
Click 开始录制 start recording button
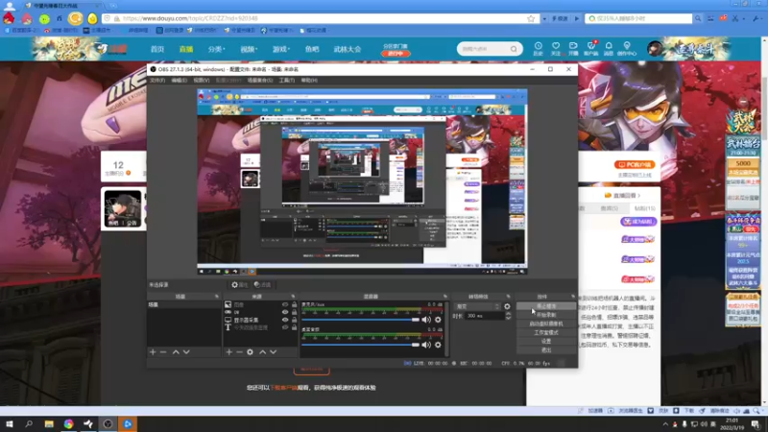click(x=546, y=315)
